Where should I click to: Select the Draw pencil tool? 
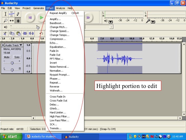coord(18,14)
